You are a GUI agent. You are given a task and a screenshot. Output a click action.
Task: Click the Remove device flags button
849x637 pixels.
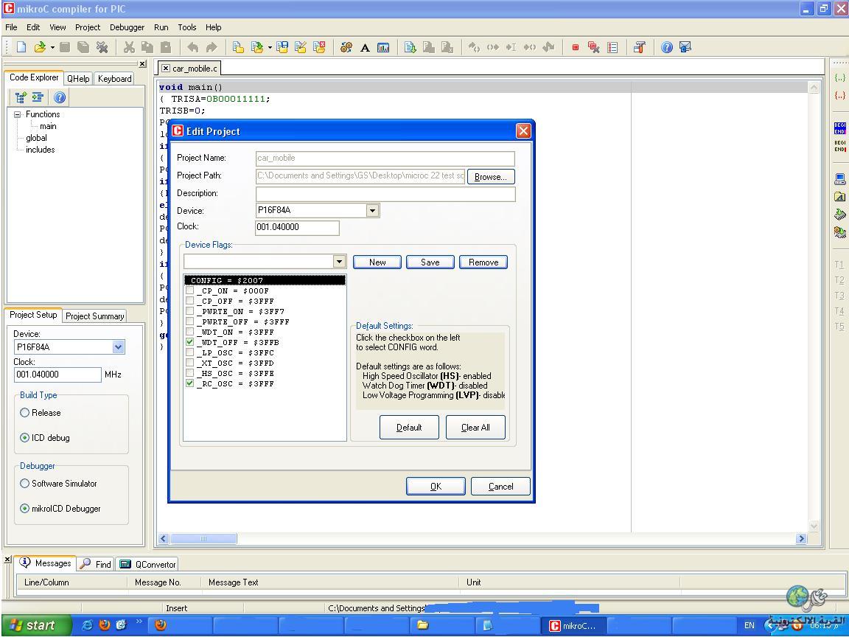[483, 262]
